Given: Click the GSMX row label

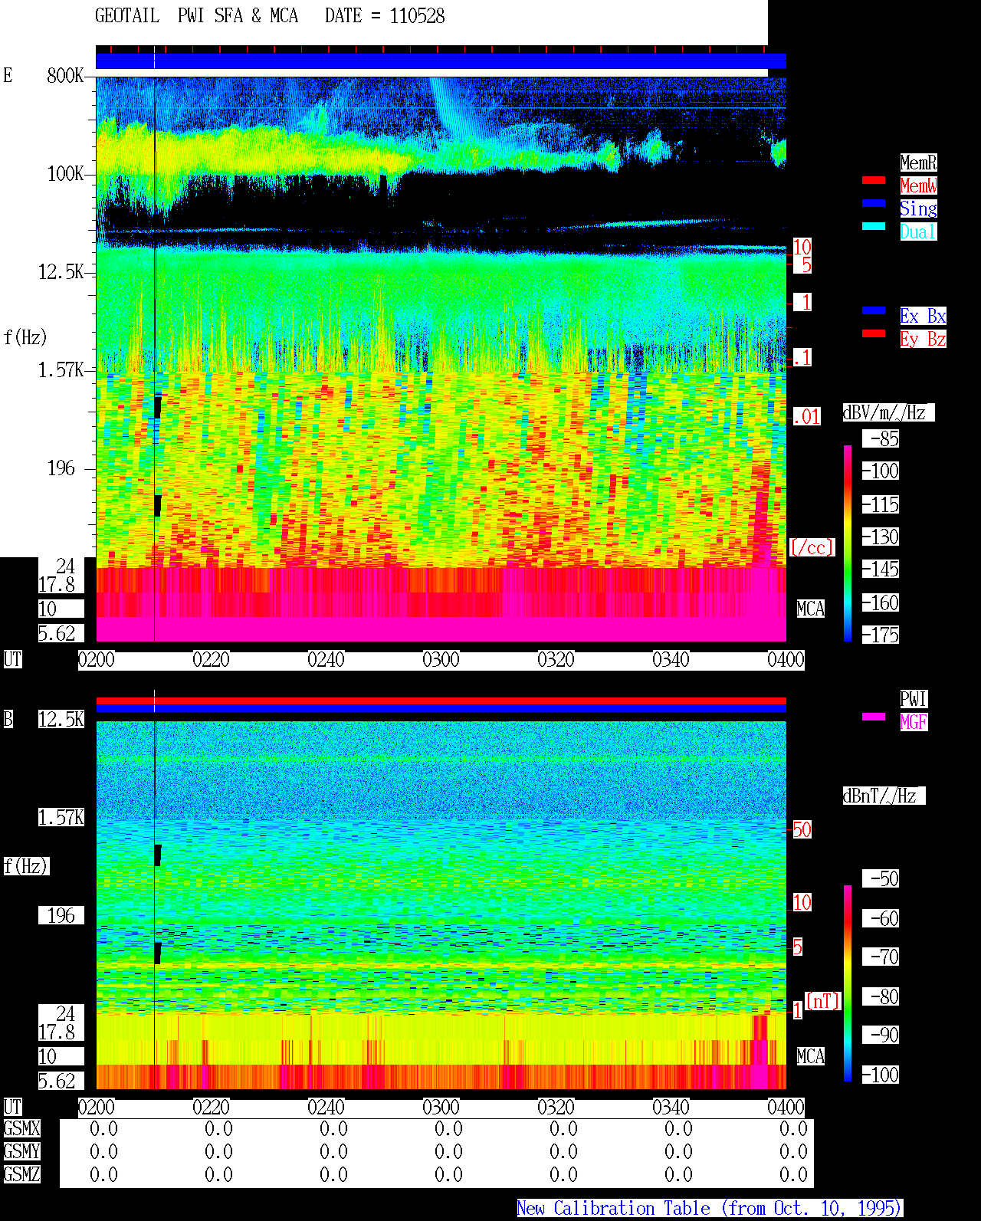Looking at the screenshot, I should [21, 1129].
